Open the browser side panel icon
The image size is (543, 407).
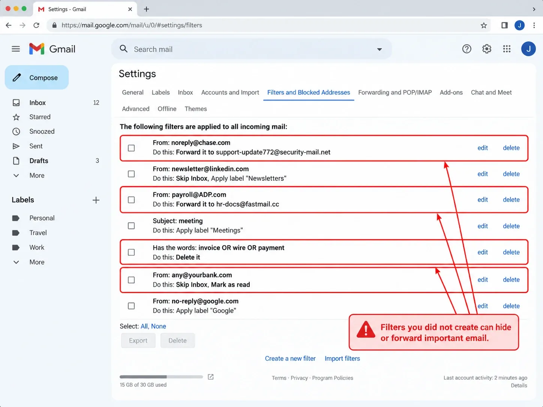[x=504, y=25]
